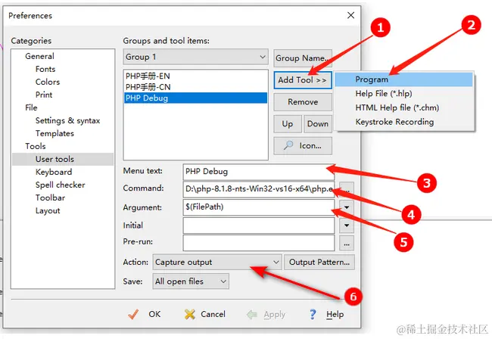This screenshot has width=492, height=339.
Task: Select Keyboard category
Action: (x=54, y=172)
